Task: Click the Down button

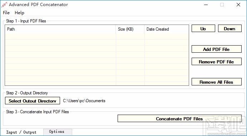Action: pos(230,28)
